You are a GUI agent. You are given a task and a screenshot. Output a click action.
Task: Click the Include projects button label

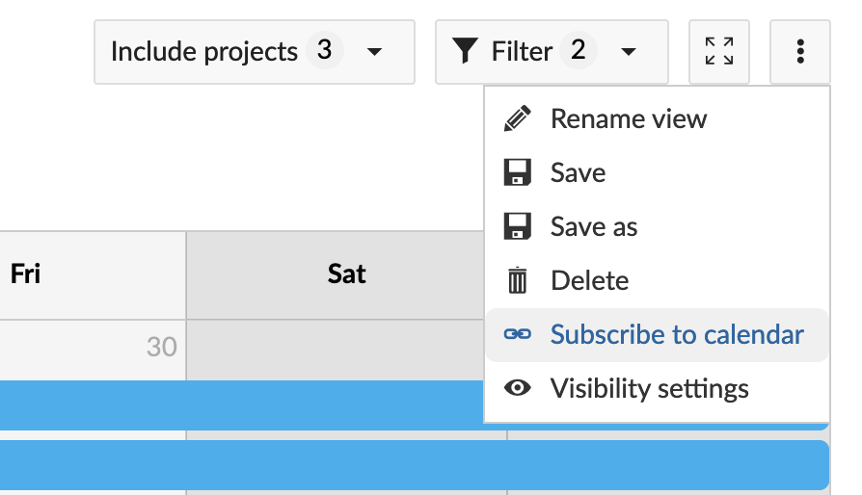pos(204,51)
